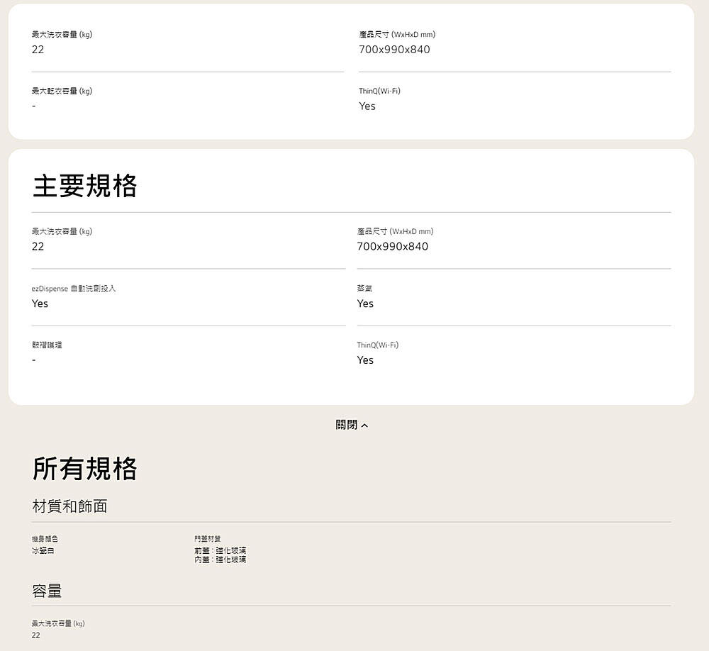Click the 主要規格 heading
This screenshot has height=651, width=709.
(x=84, y=186)
